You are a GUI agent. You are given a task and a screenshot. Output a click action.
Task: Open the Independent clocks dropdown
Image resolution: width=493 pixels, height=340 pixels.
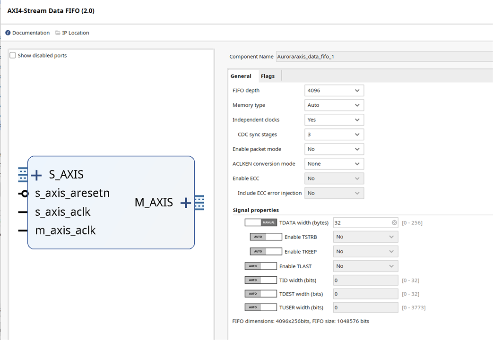point(334,120)
